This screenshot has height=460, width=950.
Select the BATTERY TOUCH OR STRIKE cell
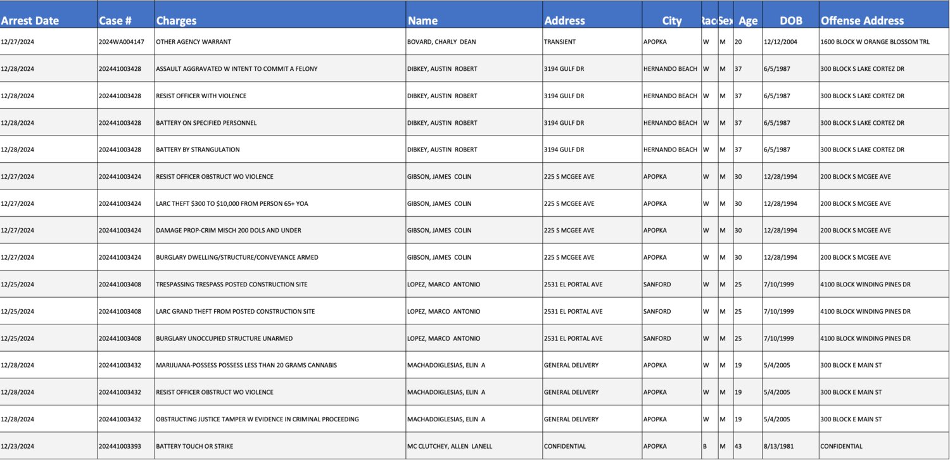280,446
